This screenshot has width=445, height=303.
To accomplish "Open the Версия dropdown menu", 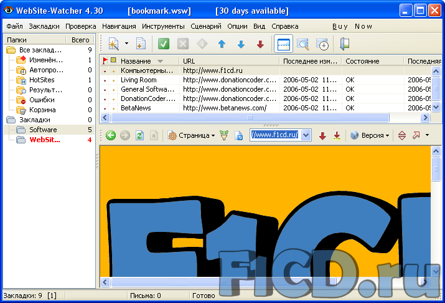I will 370,135.
